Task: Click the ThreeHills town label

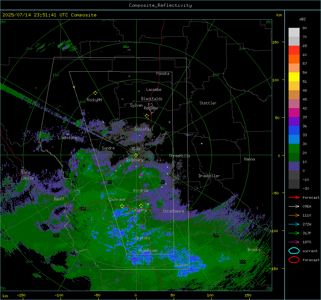Action: tap(179, 156)
